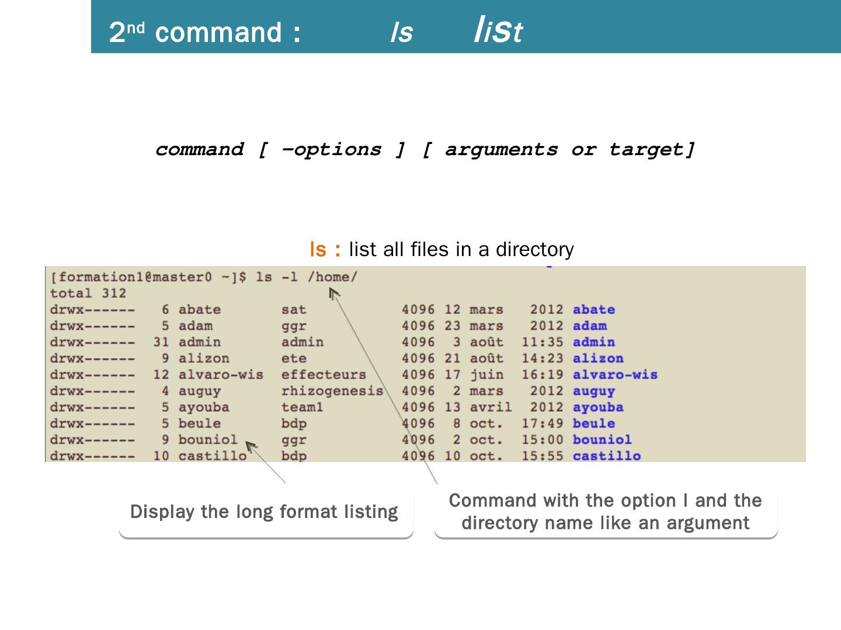Image resolution: width=841 pixels, height=630 pixels.
Task: Click the 'Command with the option l' callout box
Action: pyautogui.click(x=606, y=512)
